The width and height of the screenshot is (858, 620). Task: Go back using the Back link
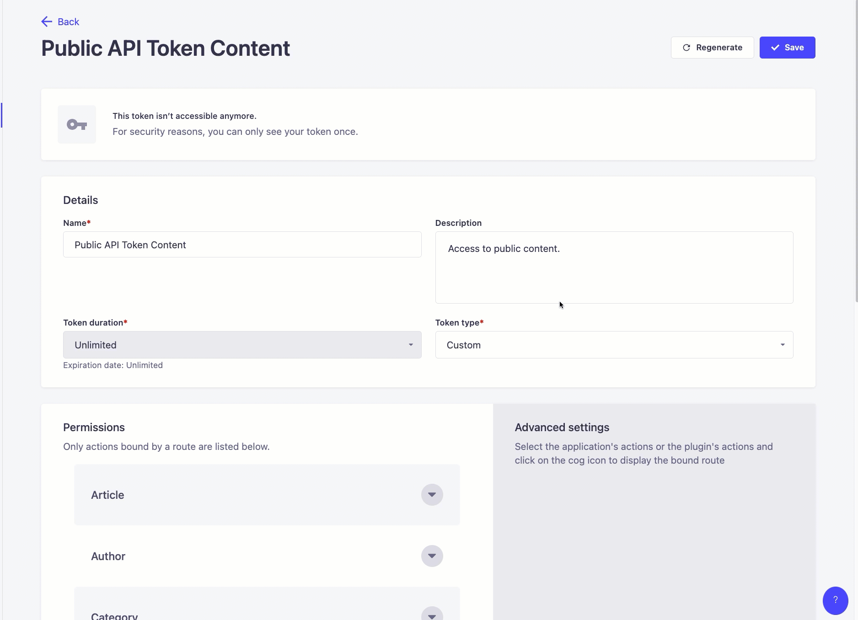(60, 21)
